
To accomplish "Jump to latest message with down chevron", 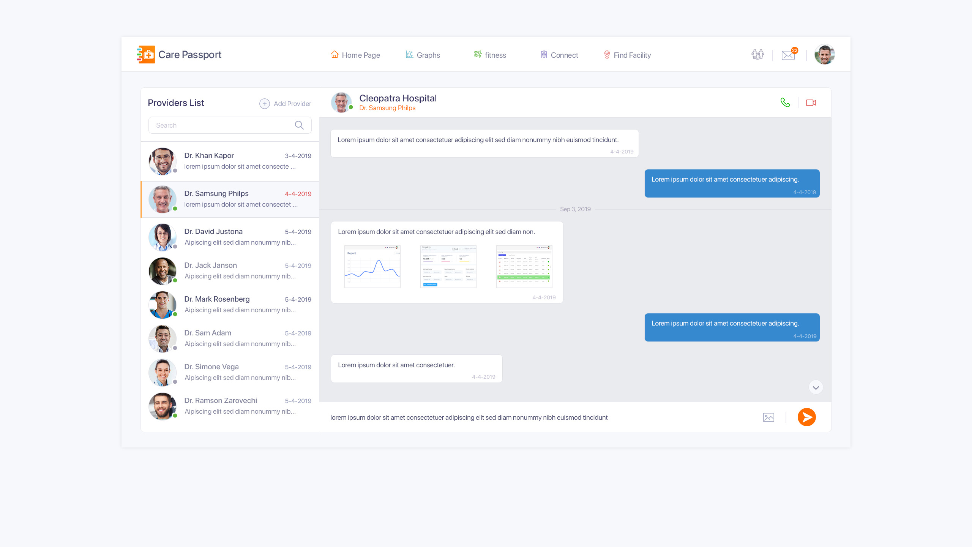I will click(816, 387).
